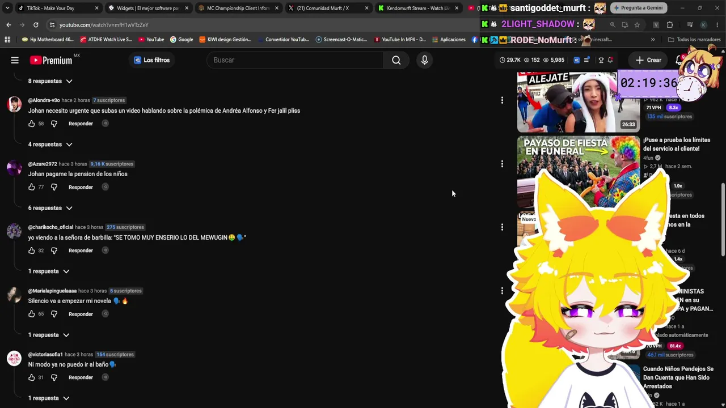Screen dimensions: 726x408
Task: Open the Todos los marcadores folder
Action: coord(694,40)
